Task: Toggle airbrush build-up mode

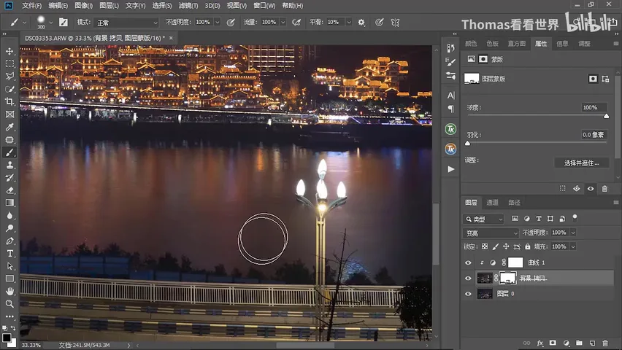Action: click(x=296, y=23)
